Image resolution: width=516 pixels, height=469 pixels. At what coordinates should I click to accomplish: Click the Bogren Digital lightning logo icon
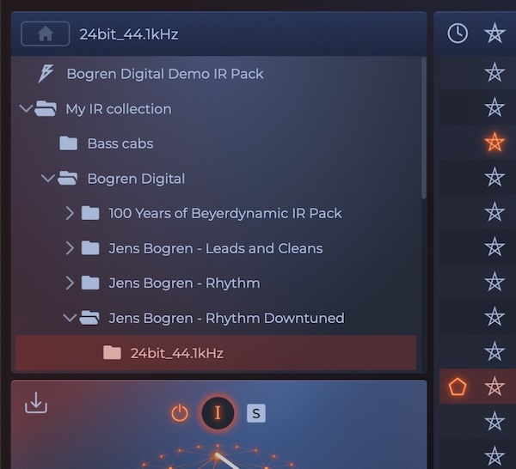[x=46, y=74]
